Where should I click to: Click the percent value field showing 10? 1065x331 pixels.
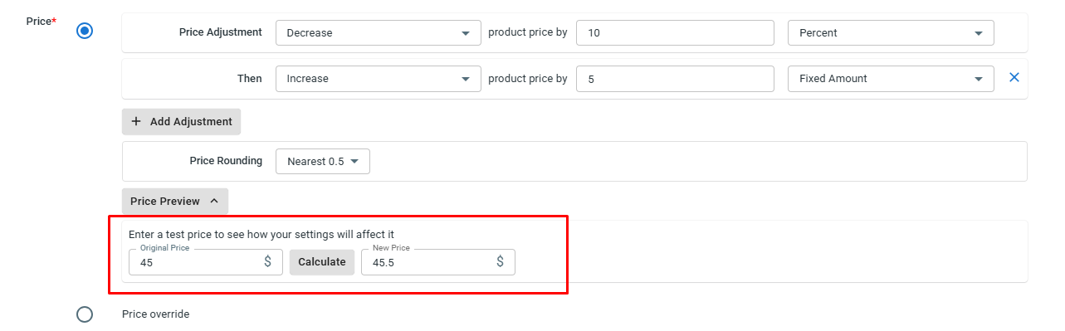point(675,33)
